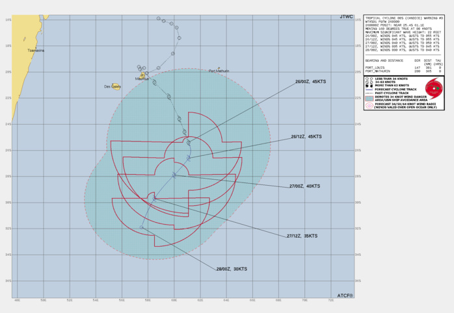
Task: Click the 34 knot danger area legend swatch
Action: [x=369, y=97]
